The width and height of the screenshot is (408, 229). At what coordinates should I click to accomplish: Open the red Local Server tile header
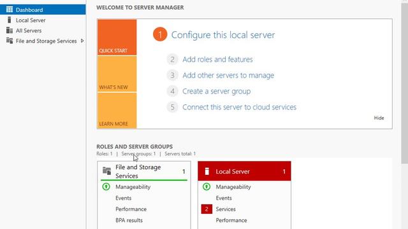244,171
